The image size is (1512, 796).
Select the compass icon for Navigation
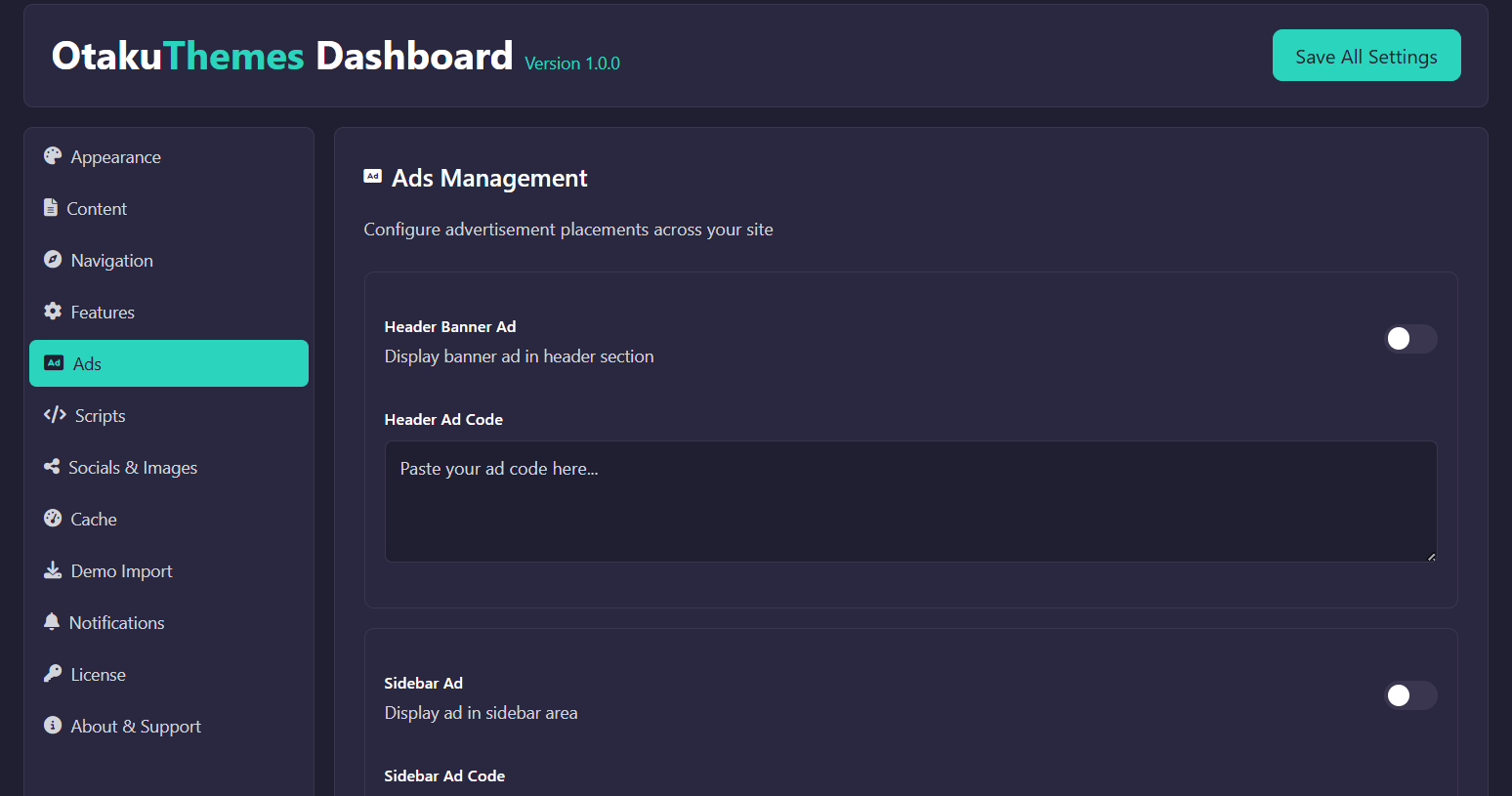coord(52,259)
